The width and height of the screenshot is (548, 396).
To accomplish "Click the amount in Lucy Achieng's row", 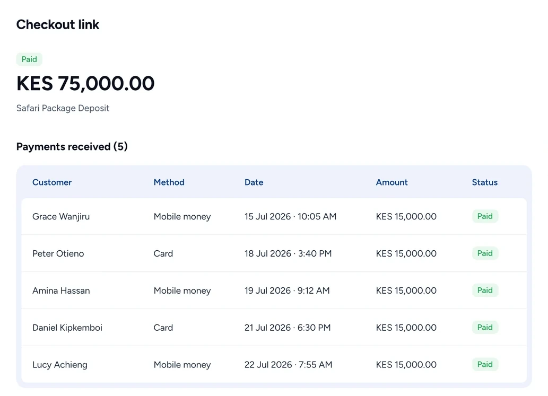I will [x=406, y=365].
